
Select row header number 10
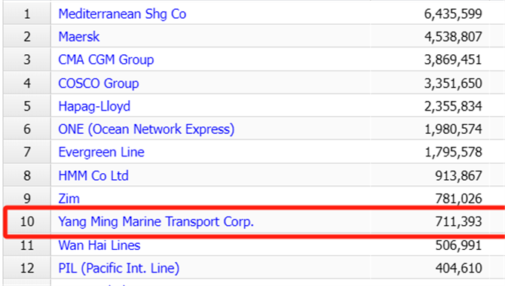tap(27, 222)
